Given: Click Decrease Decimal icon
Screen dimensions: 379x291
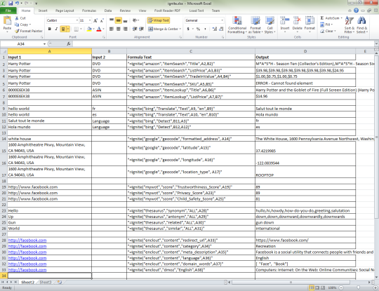Looking at the screenshot, I should click(x=221, y=29).
